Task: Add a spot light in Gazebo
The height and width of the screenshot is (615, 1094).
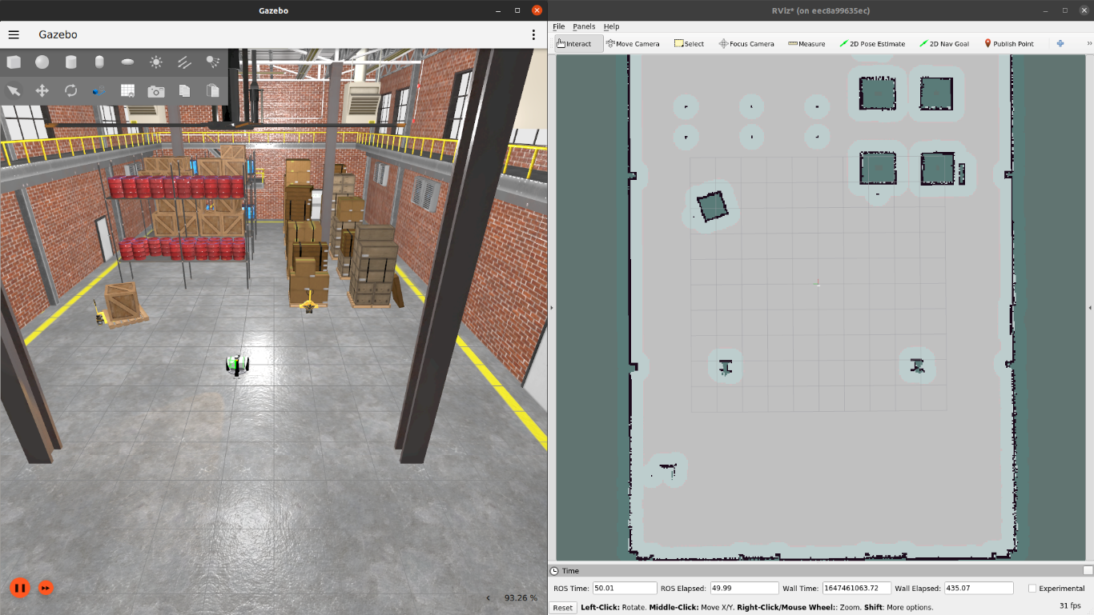Action: [x=213, y=62]
